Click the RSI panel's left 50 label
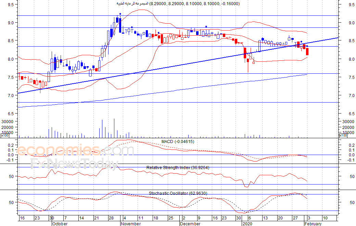The height and width of the screenshot is (226, 356). coord(11,176)
